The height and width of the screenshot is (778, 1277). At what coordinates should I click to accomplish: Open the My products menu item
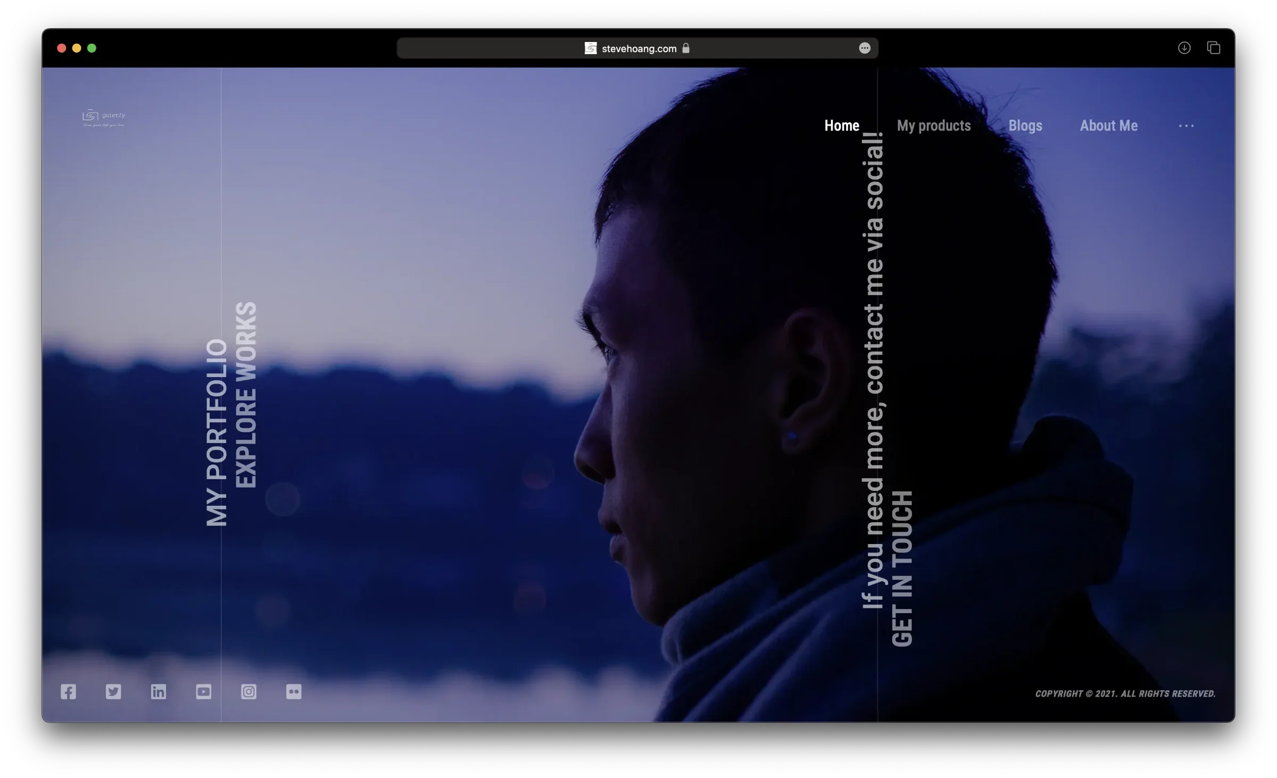(x=934, y=126)
